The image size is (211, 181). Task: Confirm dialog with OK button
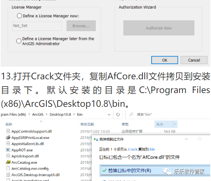pos(165,60)
